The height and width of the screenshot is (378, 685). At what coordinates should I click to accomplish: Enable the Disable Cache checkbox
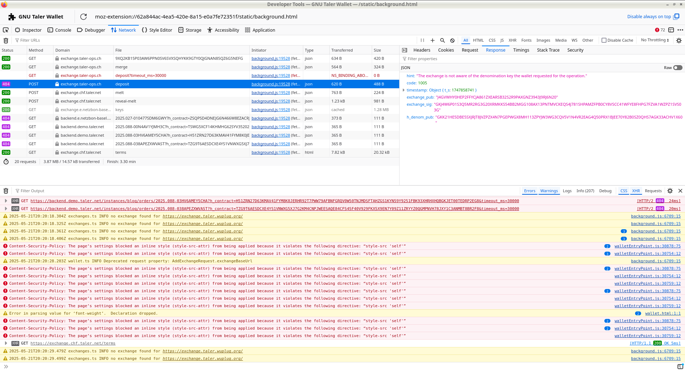click(604, 41)
